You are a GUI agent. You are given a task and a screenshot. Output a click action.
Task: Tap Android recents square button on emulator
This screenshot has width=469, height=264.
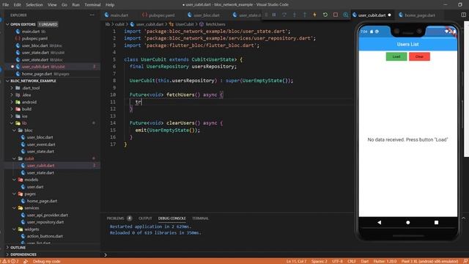click(436, 222)
